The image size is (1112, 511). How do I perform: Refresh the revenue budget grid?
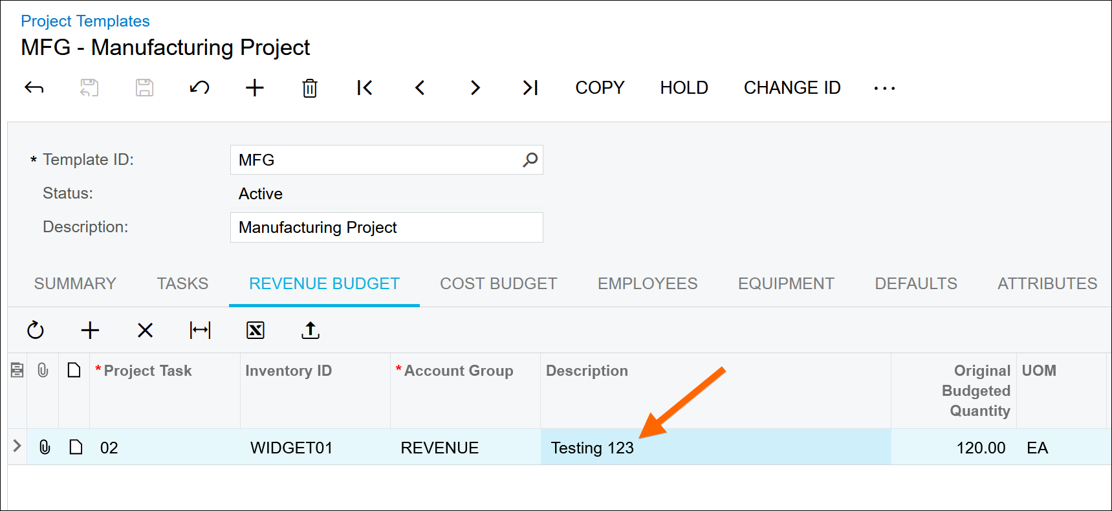pos(36,331)
